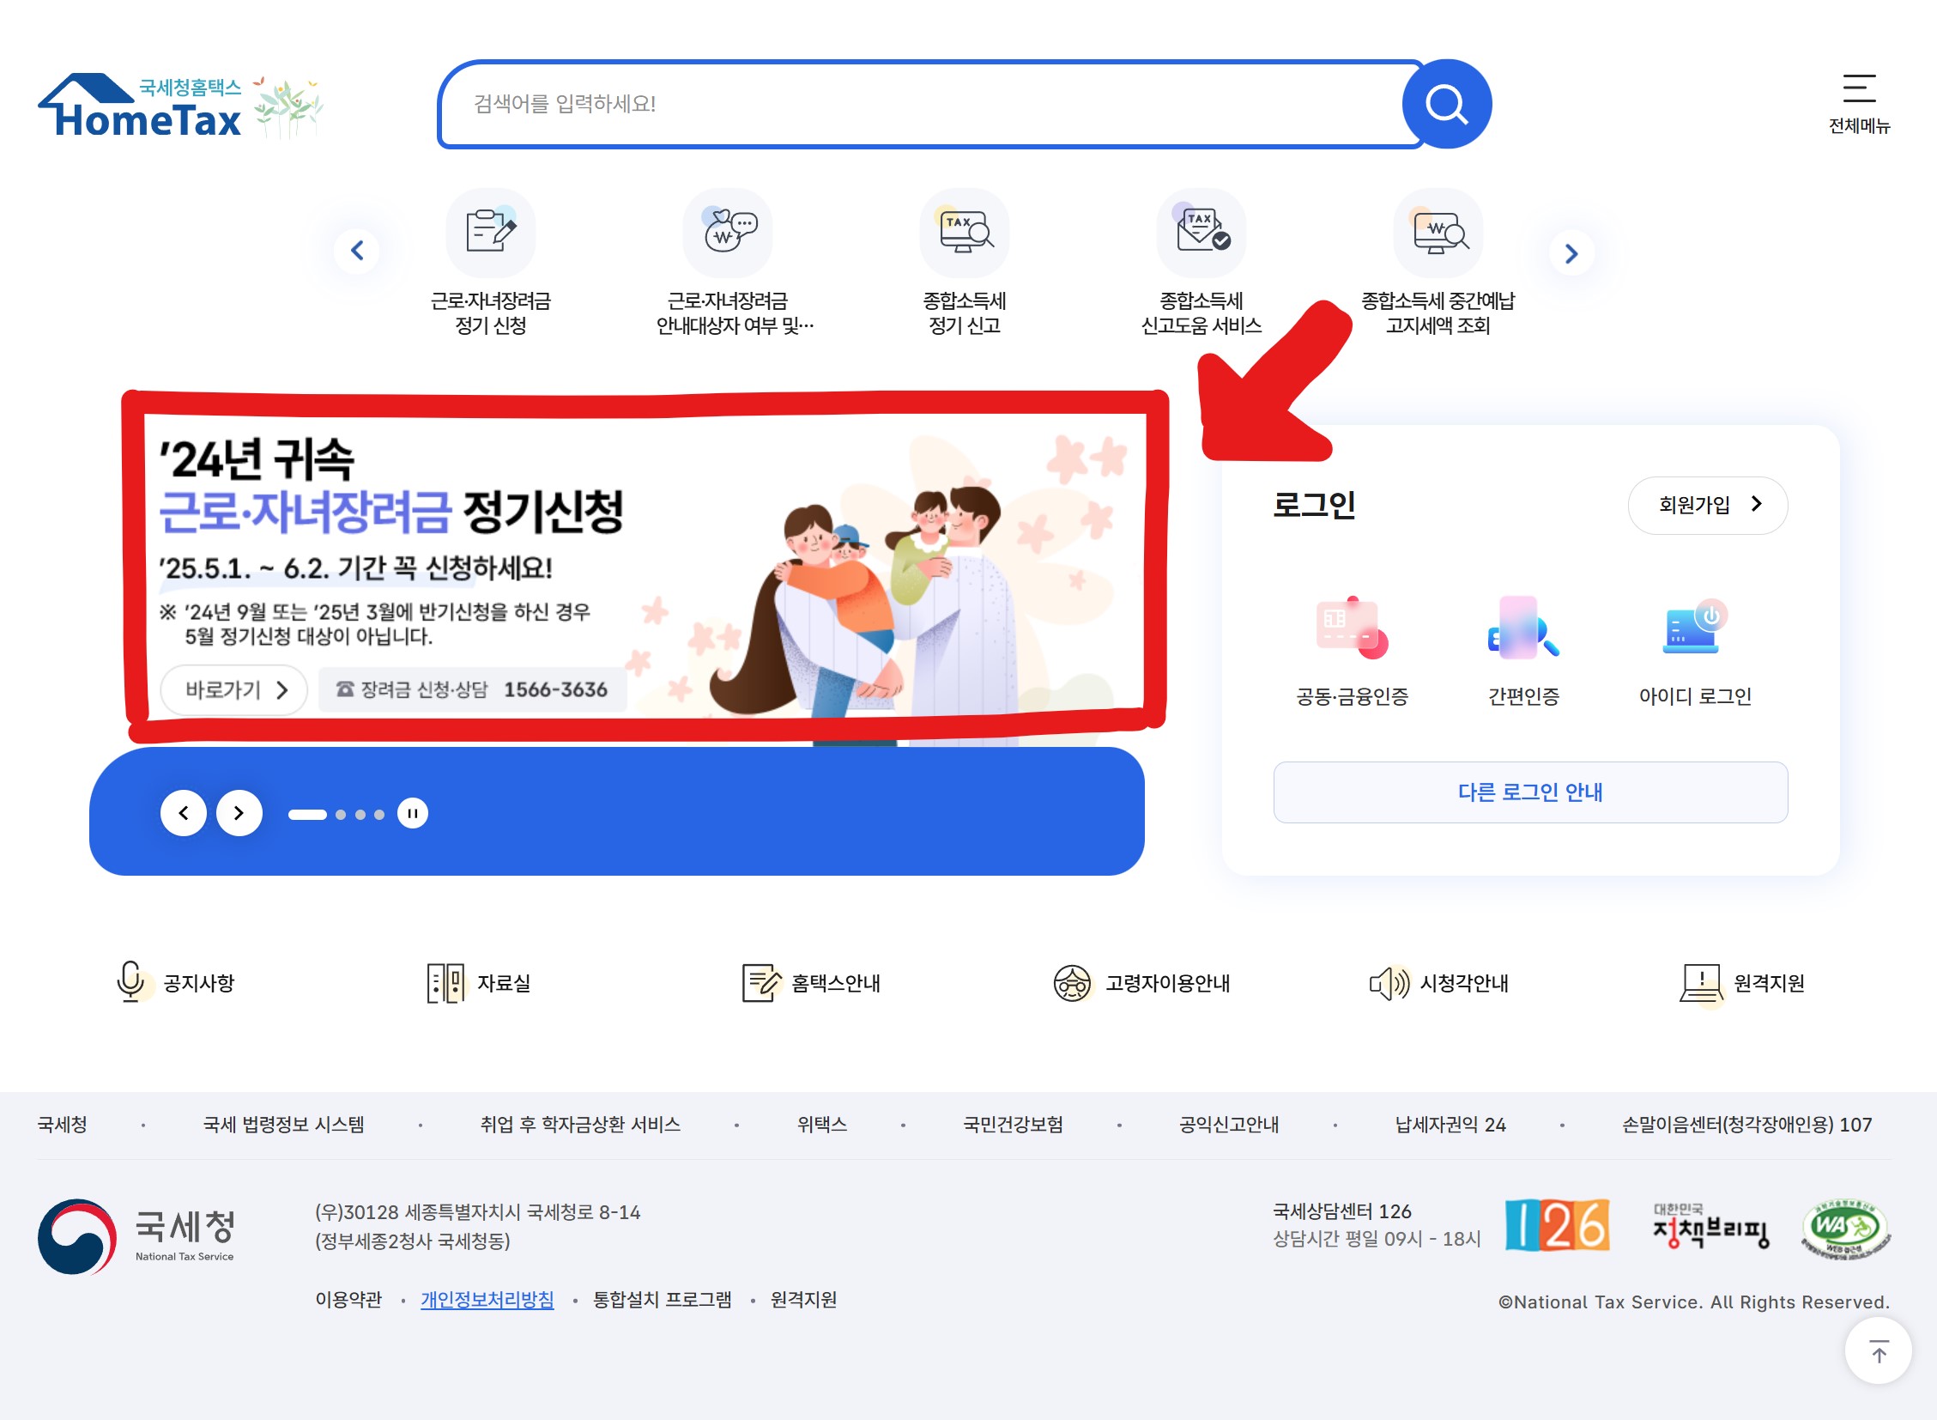Select second banner slide indicator dot
1937x1420 pixels.
[x=342, y=814]
